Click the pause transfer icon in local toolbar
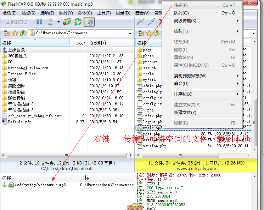The height and width of the screenshot is (210, 264). pyautogui.click(x=39, y=22)
